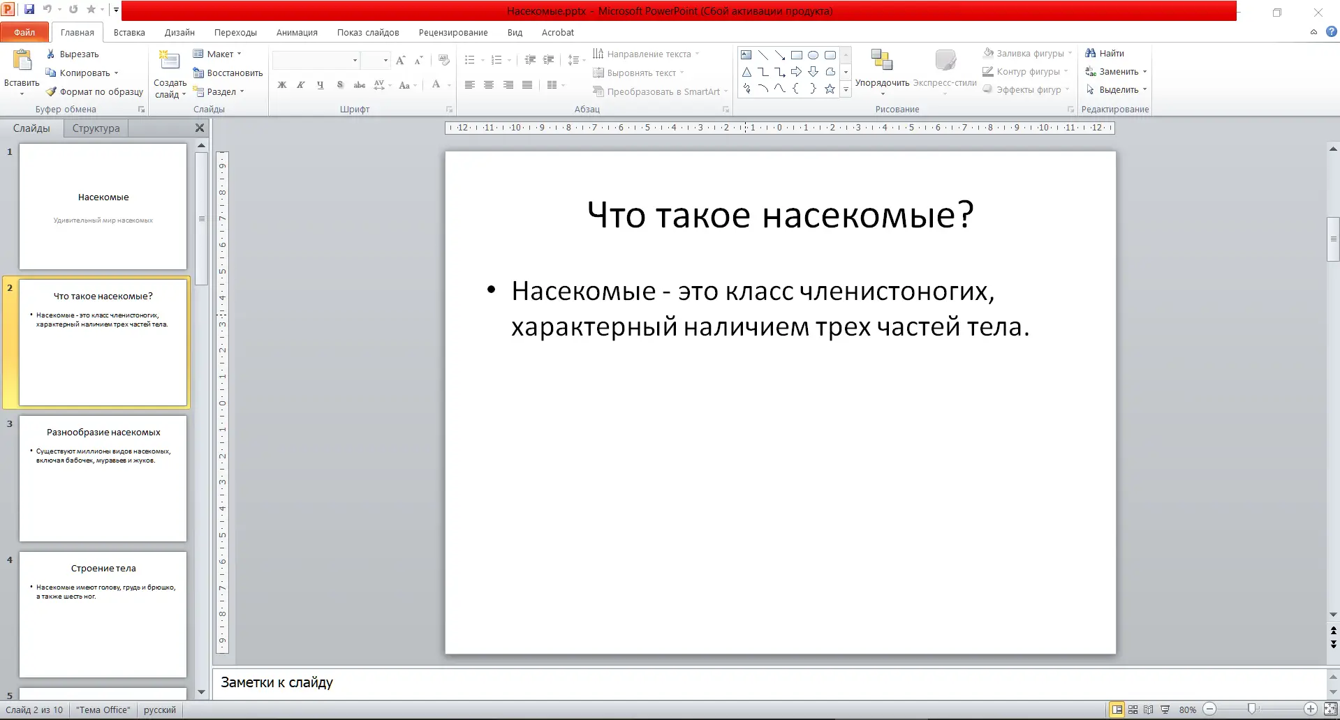Toggle strikethrough (abc) formatting
Screen dimensions: 1340x720
point(360,85)
